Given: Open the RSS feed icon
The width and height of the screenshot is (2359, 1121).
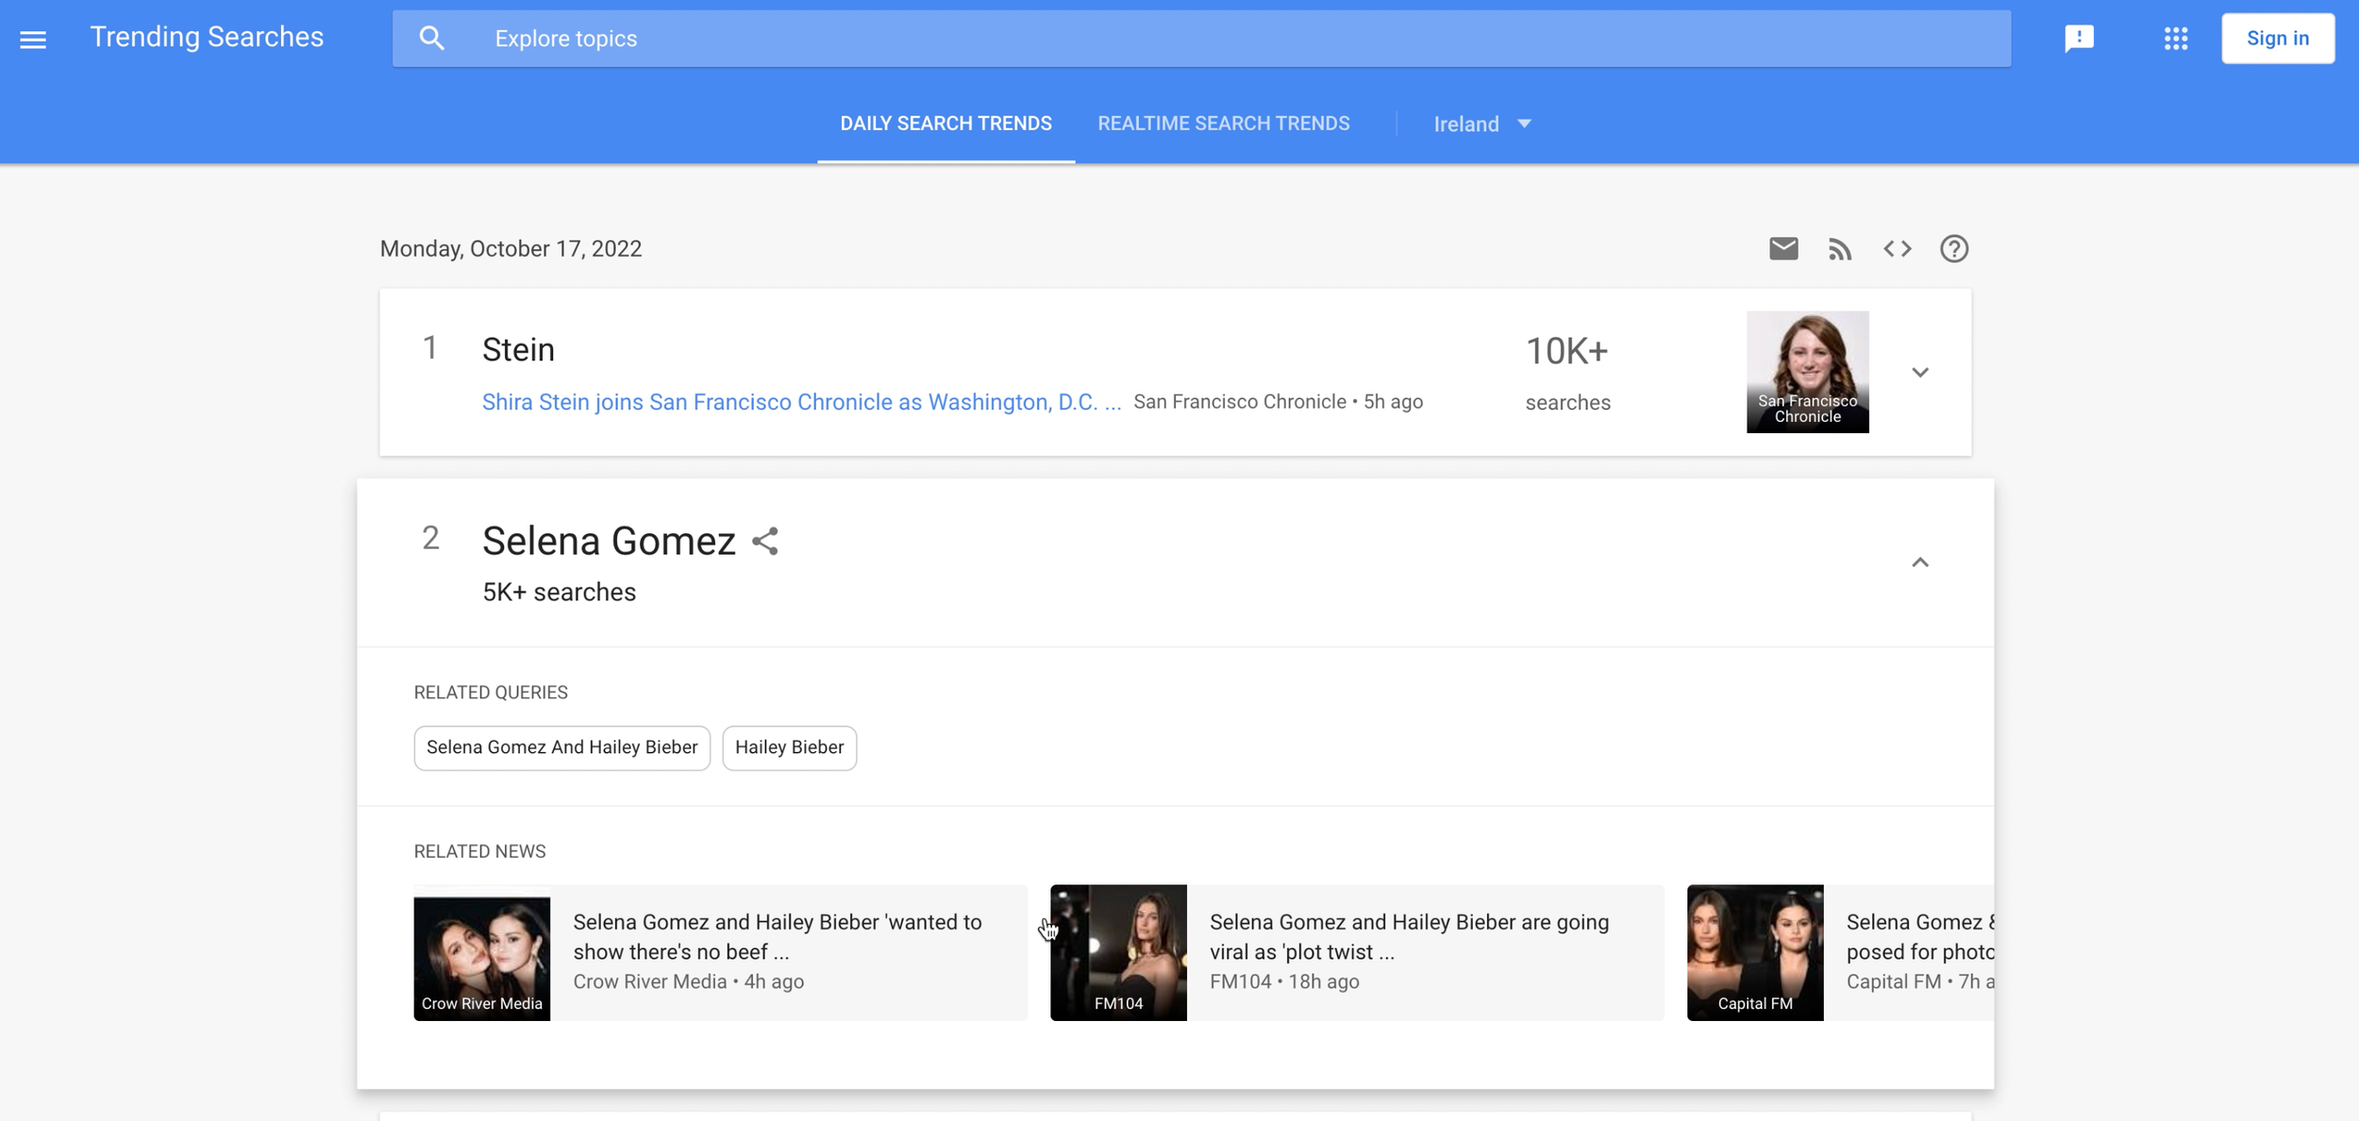Looking at the screenshot, I should click(x=1839, y=249).
